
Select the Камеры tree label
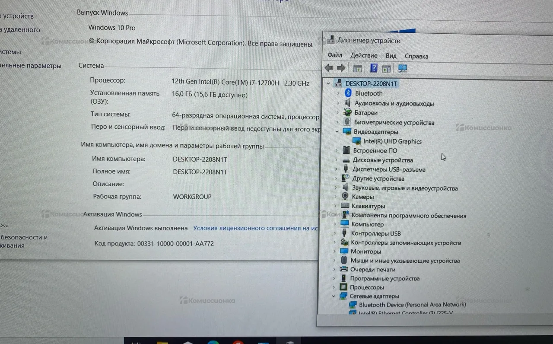coord(363,197)
